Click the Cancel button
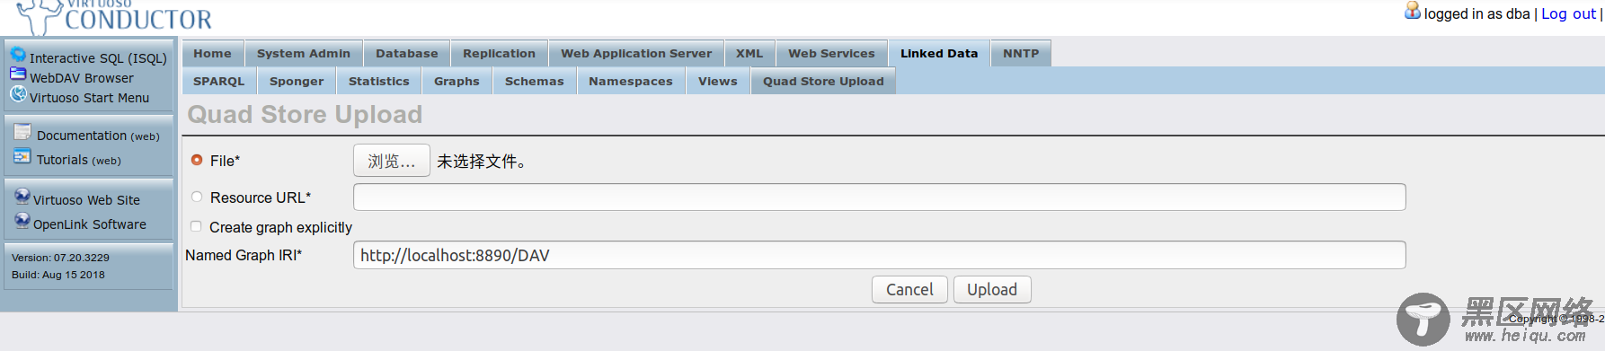1605x351 pixels. (909, 289)
